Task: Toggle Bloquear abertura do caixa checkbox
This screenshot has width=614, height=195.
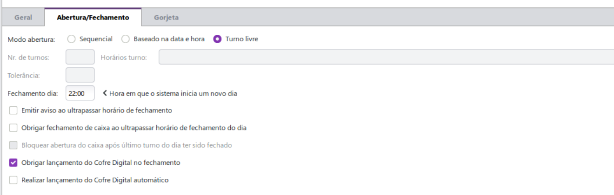Action: (13, 145)
